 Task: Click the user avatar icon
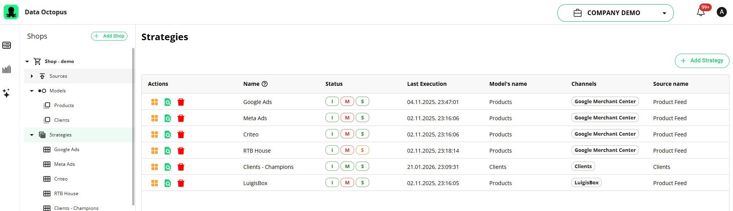click(721, 12)
